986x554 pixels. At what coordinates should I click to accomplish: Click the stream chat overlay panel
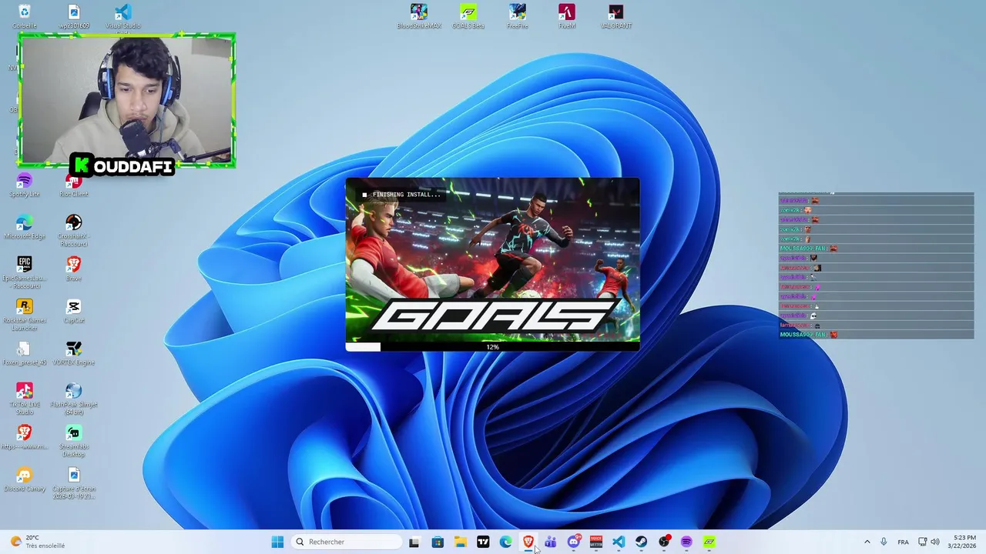(876, 265)
